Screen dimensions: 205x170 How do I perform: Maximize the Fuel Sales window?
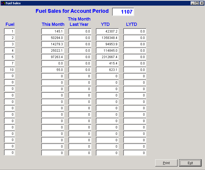pyautogui.click(x=197, y=3)
